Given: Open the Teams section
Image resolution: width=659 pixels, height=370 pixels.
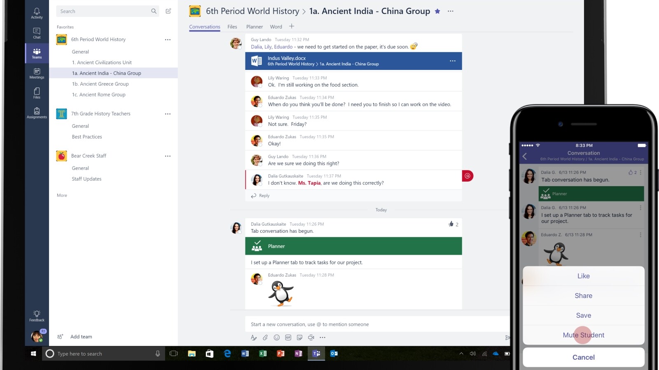Looking at the screenshot, I should click(x=37, y=53).
